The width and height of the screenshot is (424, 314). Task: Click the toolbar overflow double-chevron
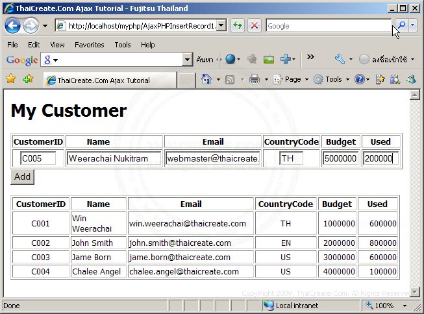(x=310, y=56)
